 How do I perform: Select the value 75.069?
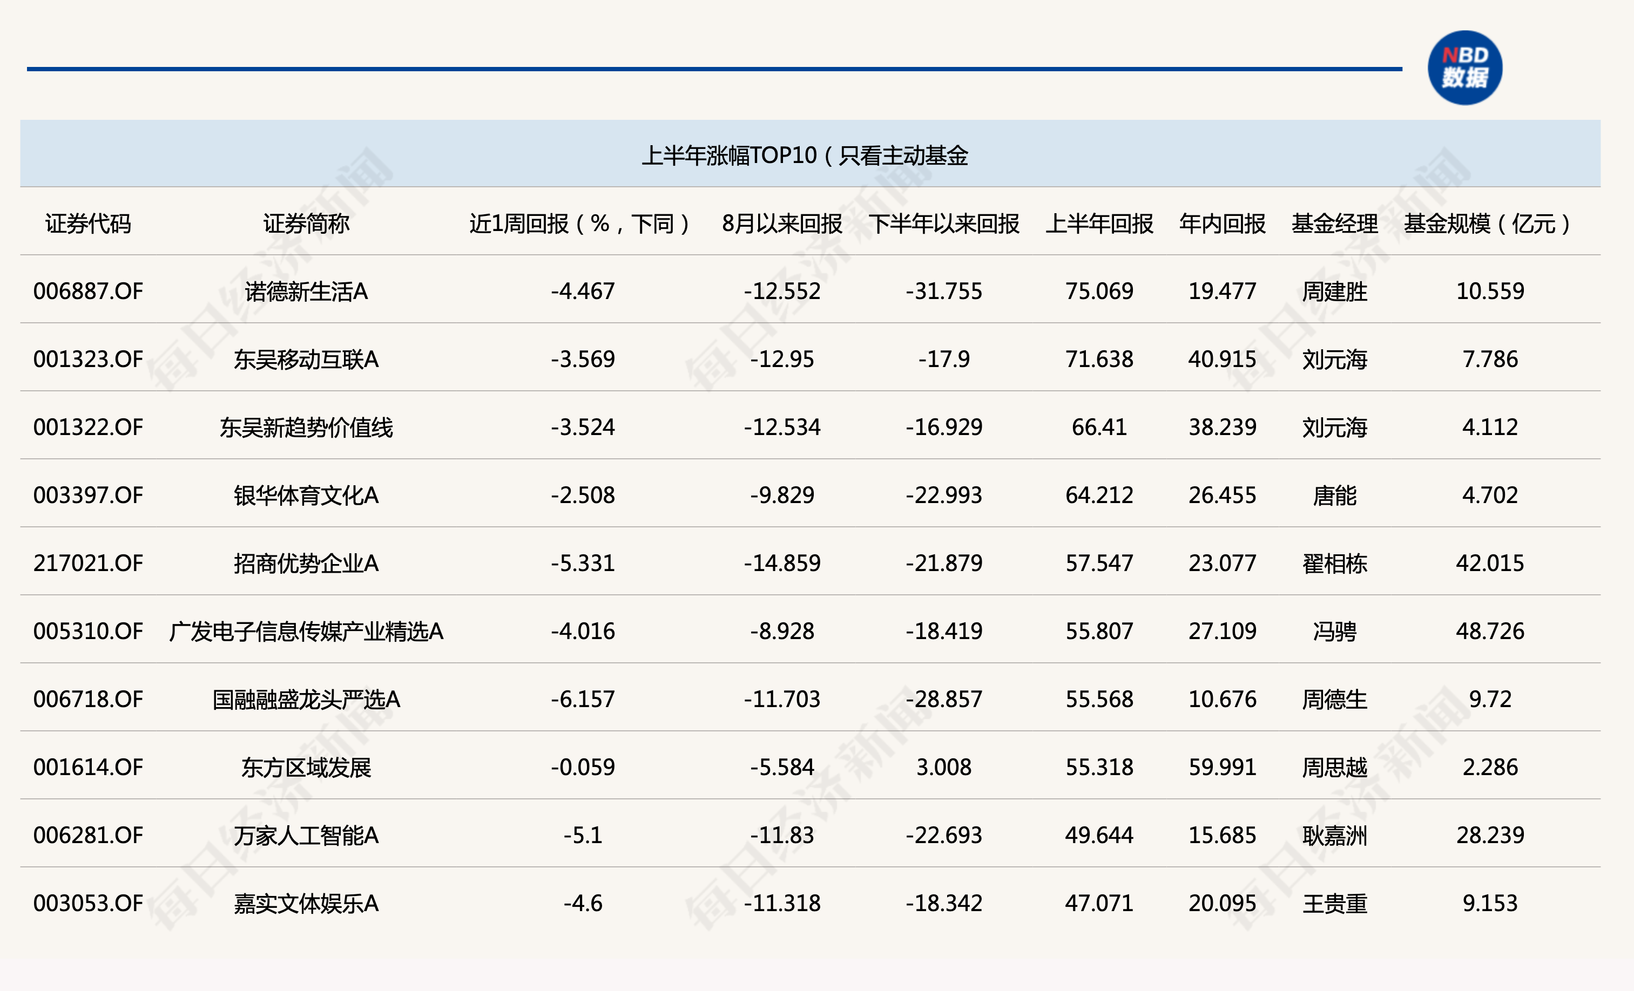pyautogui.click(x=1099, y=291)
